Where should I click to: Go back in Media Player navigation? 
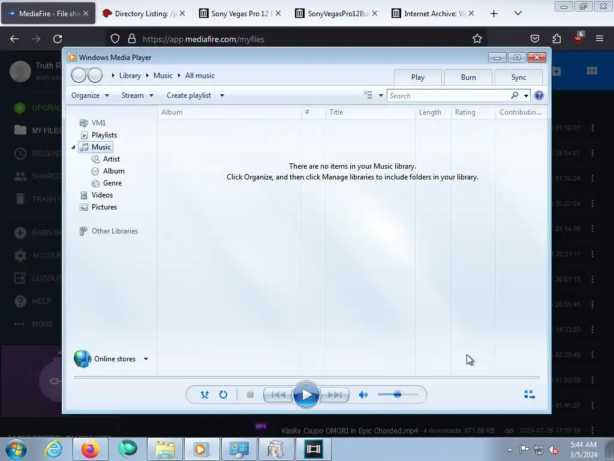click(79, 75)
